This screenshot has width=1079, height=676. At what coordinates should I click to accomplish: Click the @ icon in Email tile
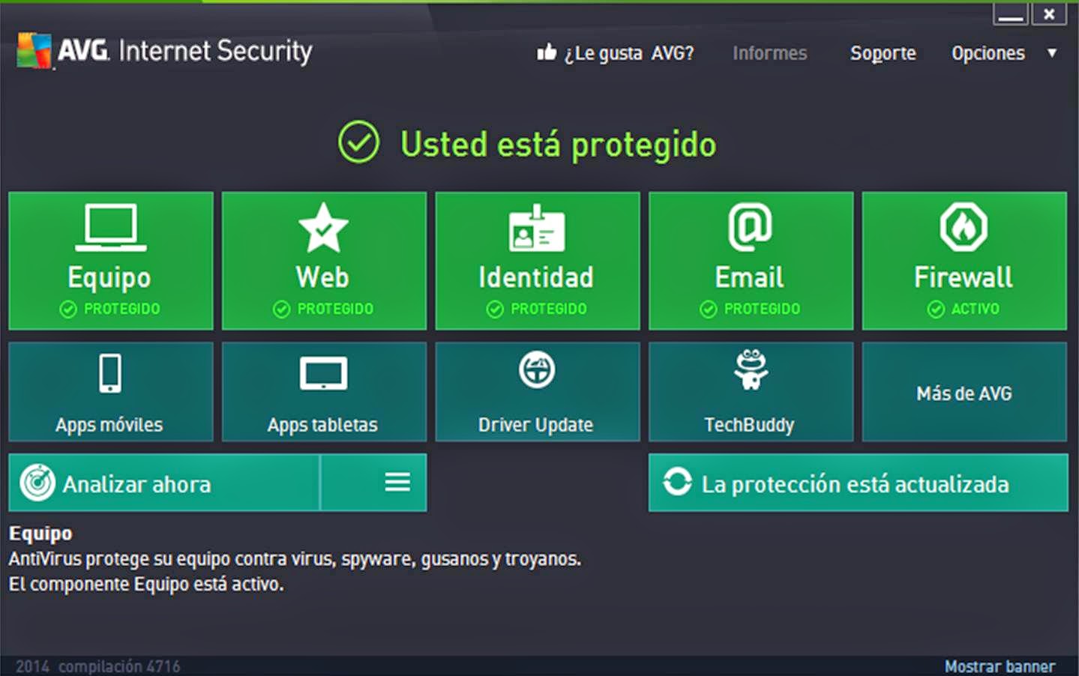pyautogui.click(x=750, y=227)
